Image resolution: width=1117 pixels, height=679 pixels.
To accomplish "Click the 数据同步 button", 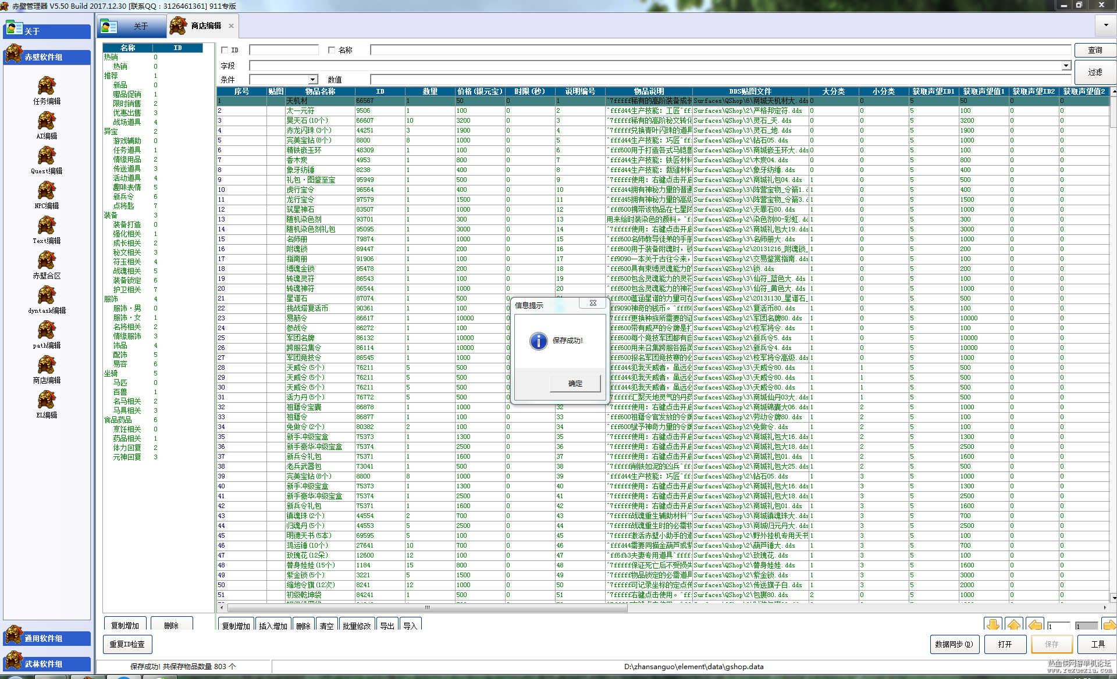I will pyautogui.click(x=954, y=644).
